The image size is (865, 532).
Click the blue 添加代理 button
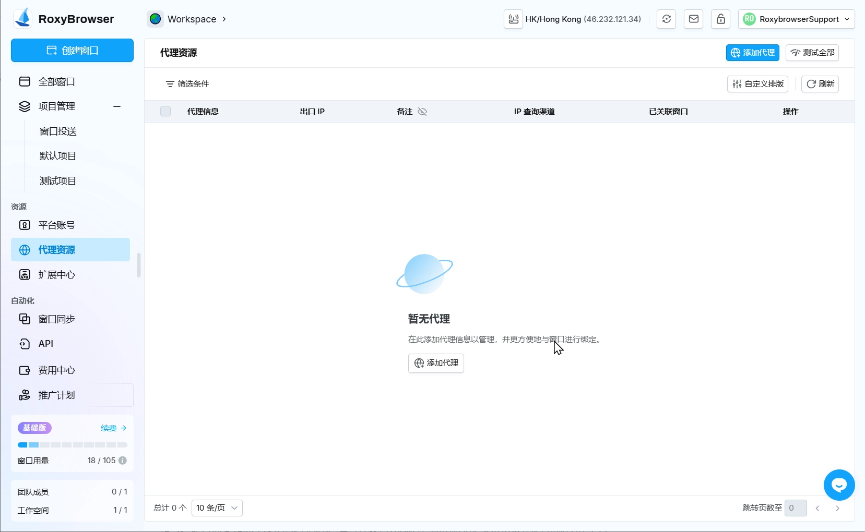tap(752, 53)
